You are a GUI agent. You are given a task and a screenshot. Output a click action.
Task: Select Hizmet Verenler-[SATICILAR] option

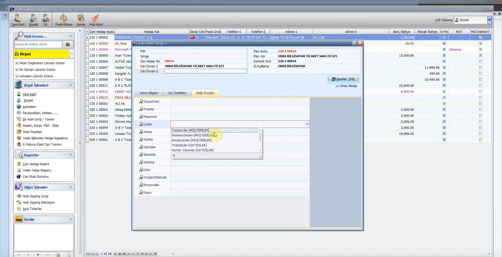point(214,150)
